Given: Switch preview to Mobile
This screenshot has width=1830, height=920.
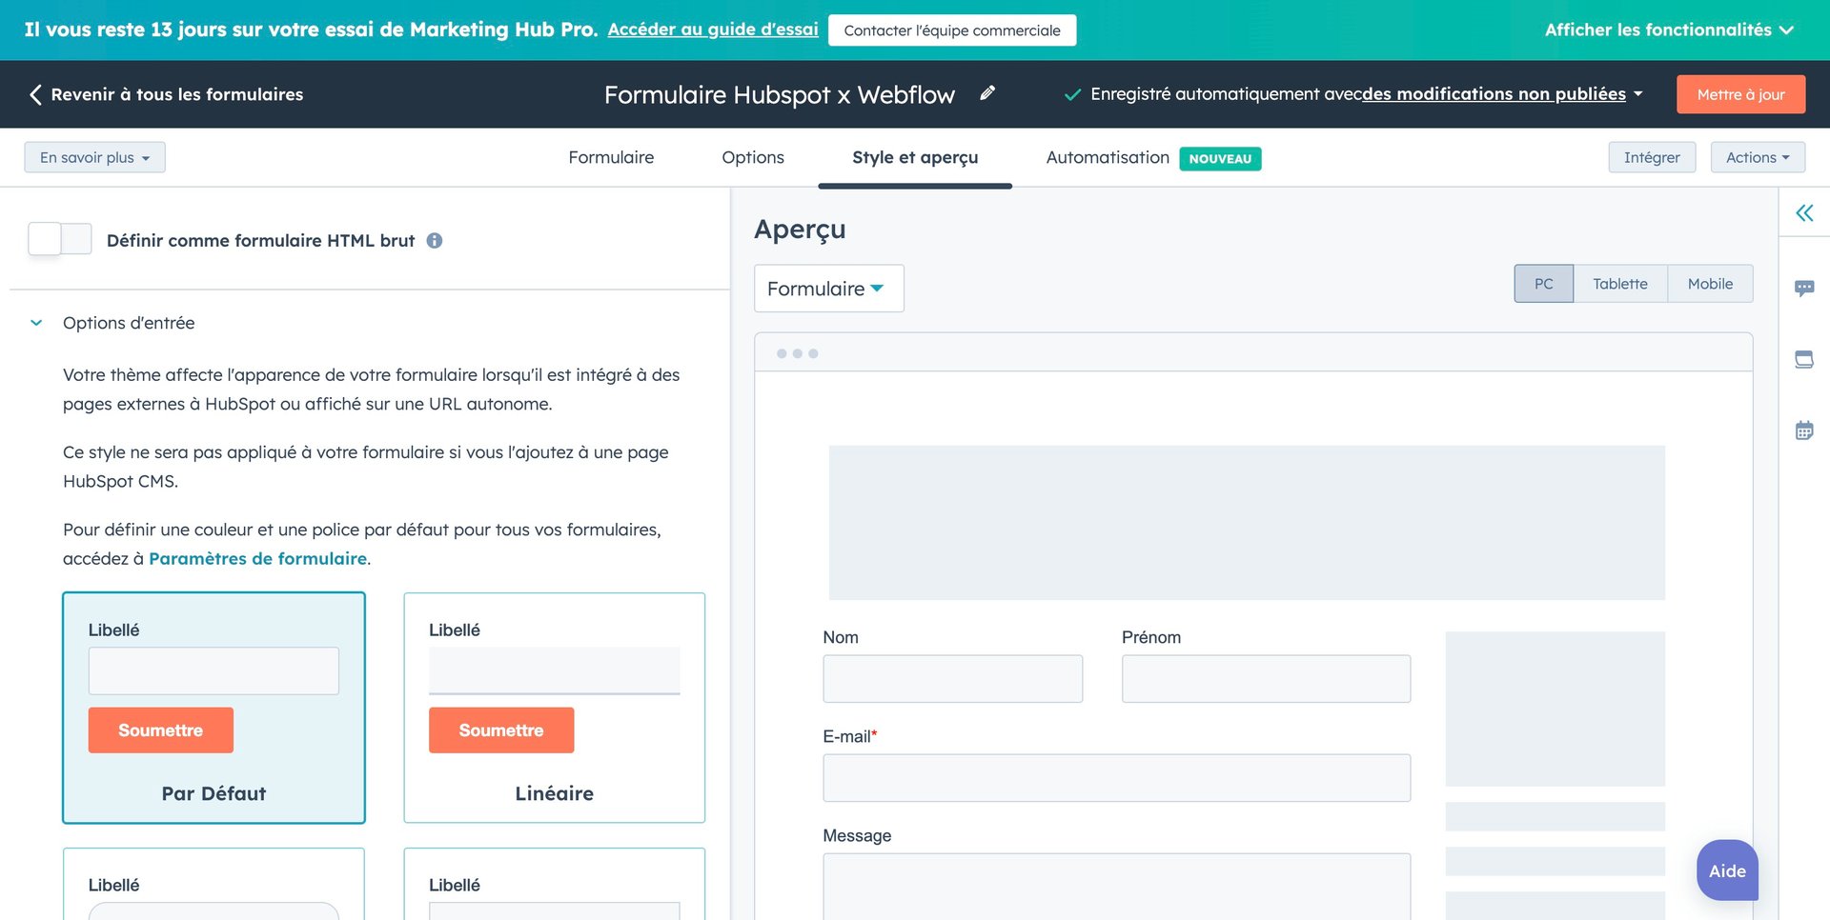Looking at the screenshot, I should (x=1710, y=284).
